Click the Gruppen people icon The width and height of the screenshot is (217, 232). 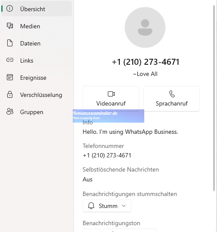10,111
